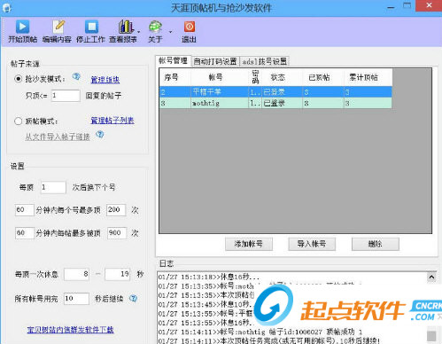Click the application icon in title bar
The height and width of the screenshot is (344, 442).
click(x=6, y=8)
